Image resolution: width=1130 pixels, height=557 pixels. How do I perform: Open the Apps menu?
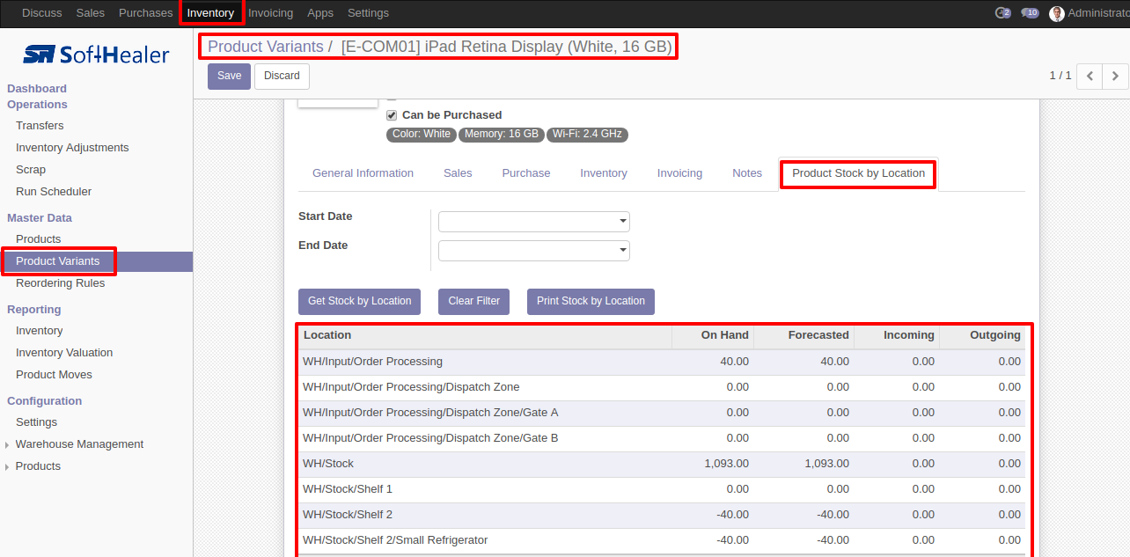coord(320,13)
